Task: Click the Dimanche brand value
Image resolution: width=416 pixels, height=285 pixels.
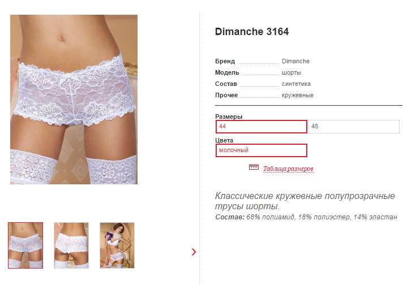Action: (295, 61)
